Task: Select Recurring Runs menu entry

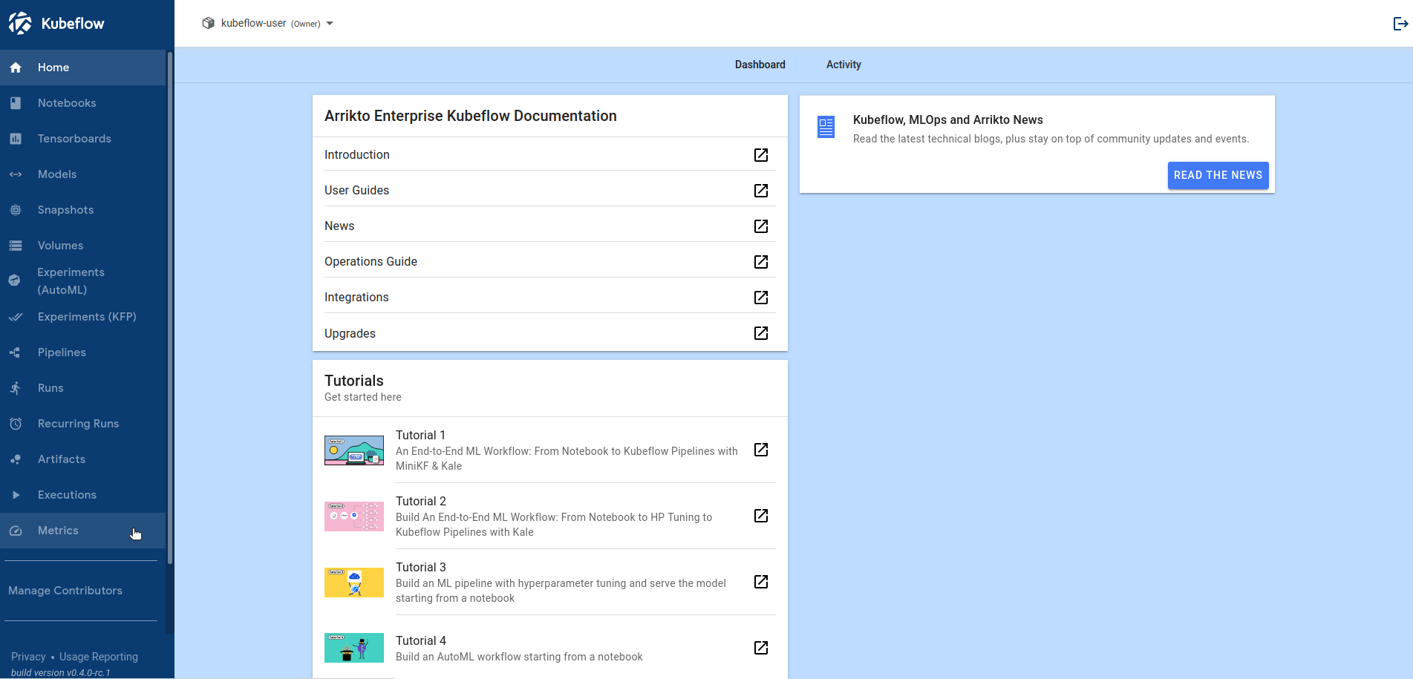Action: (x=82, y=424)
